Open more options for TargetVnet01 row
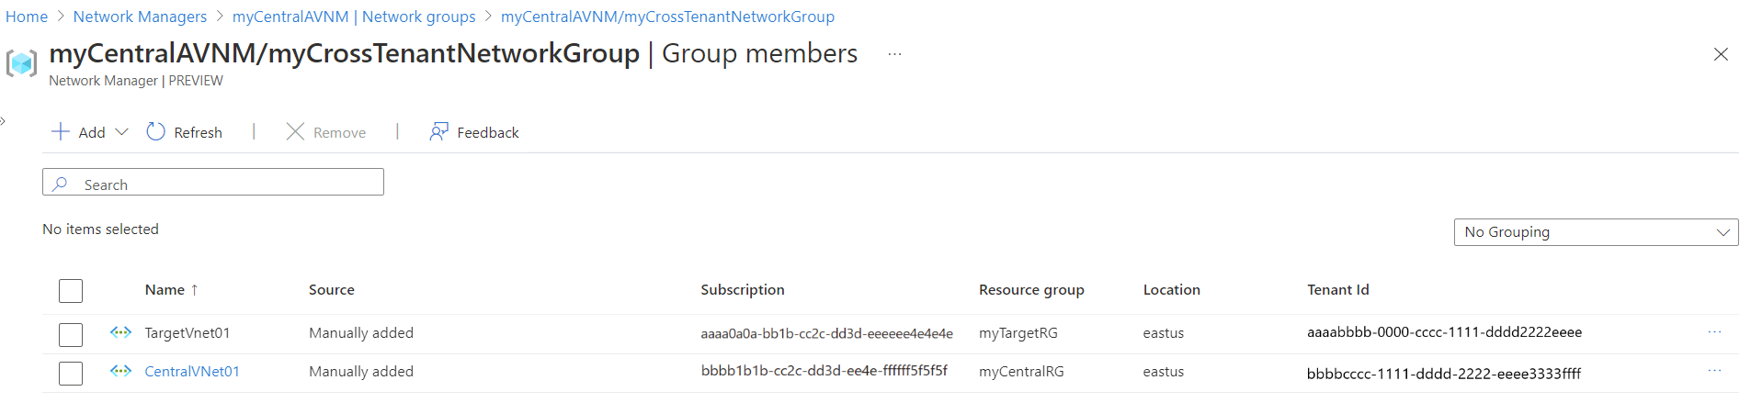1751x414 pixels. coord(1714,332)
